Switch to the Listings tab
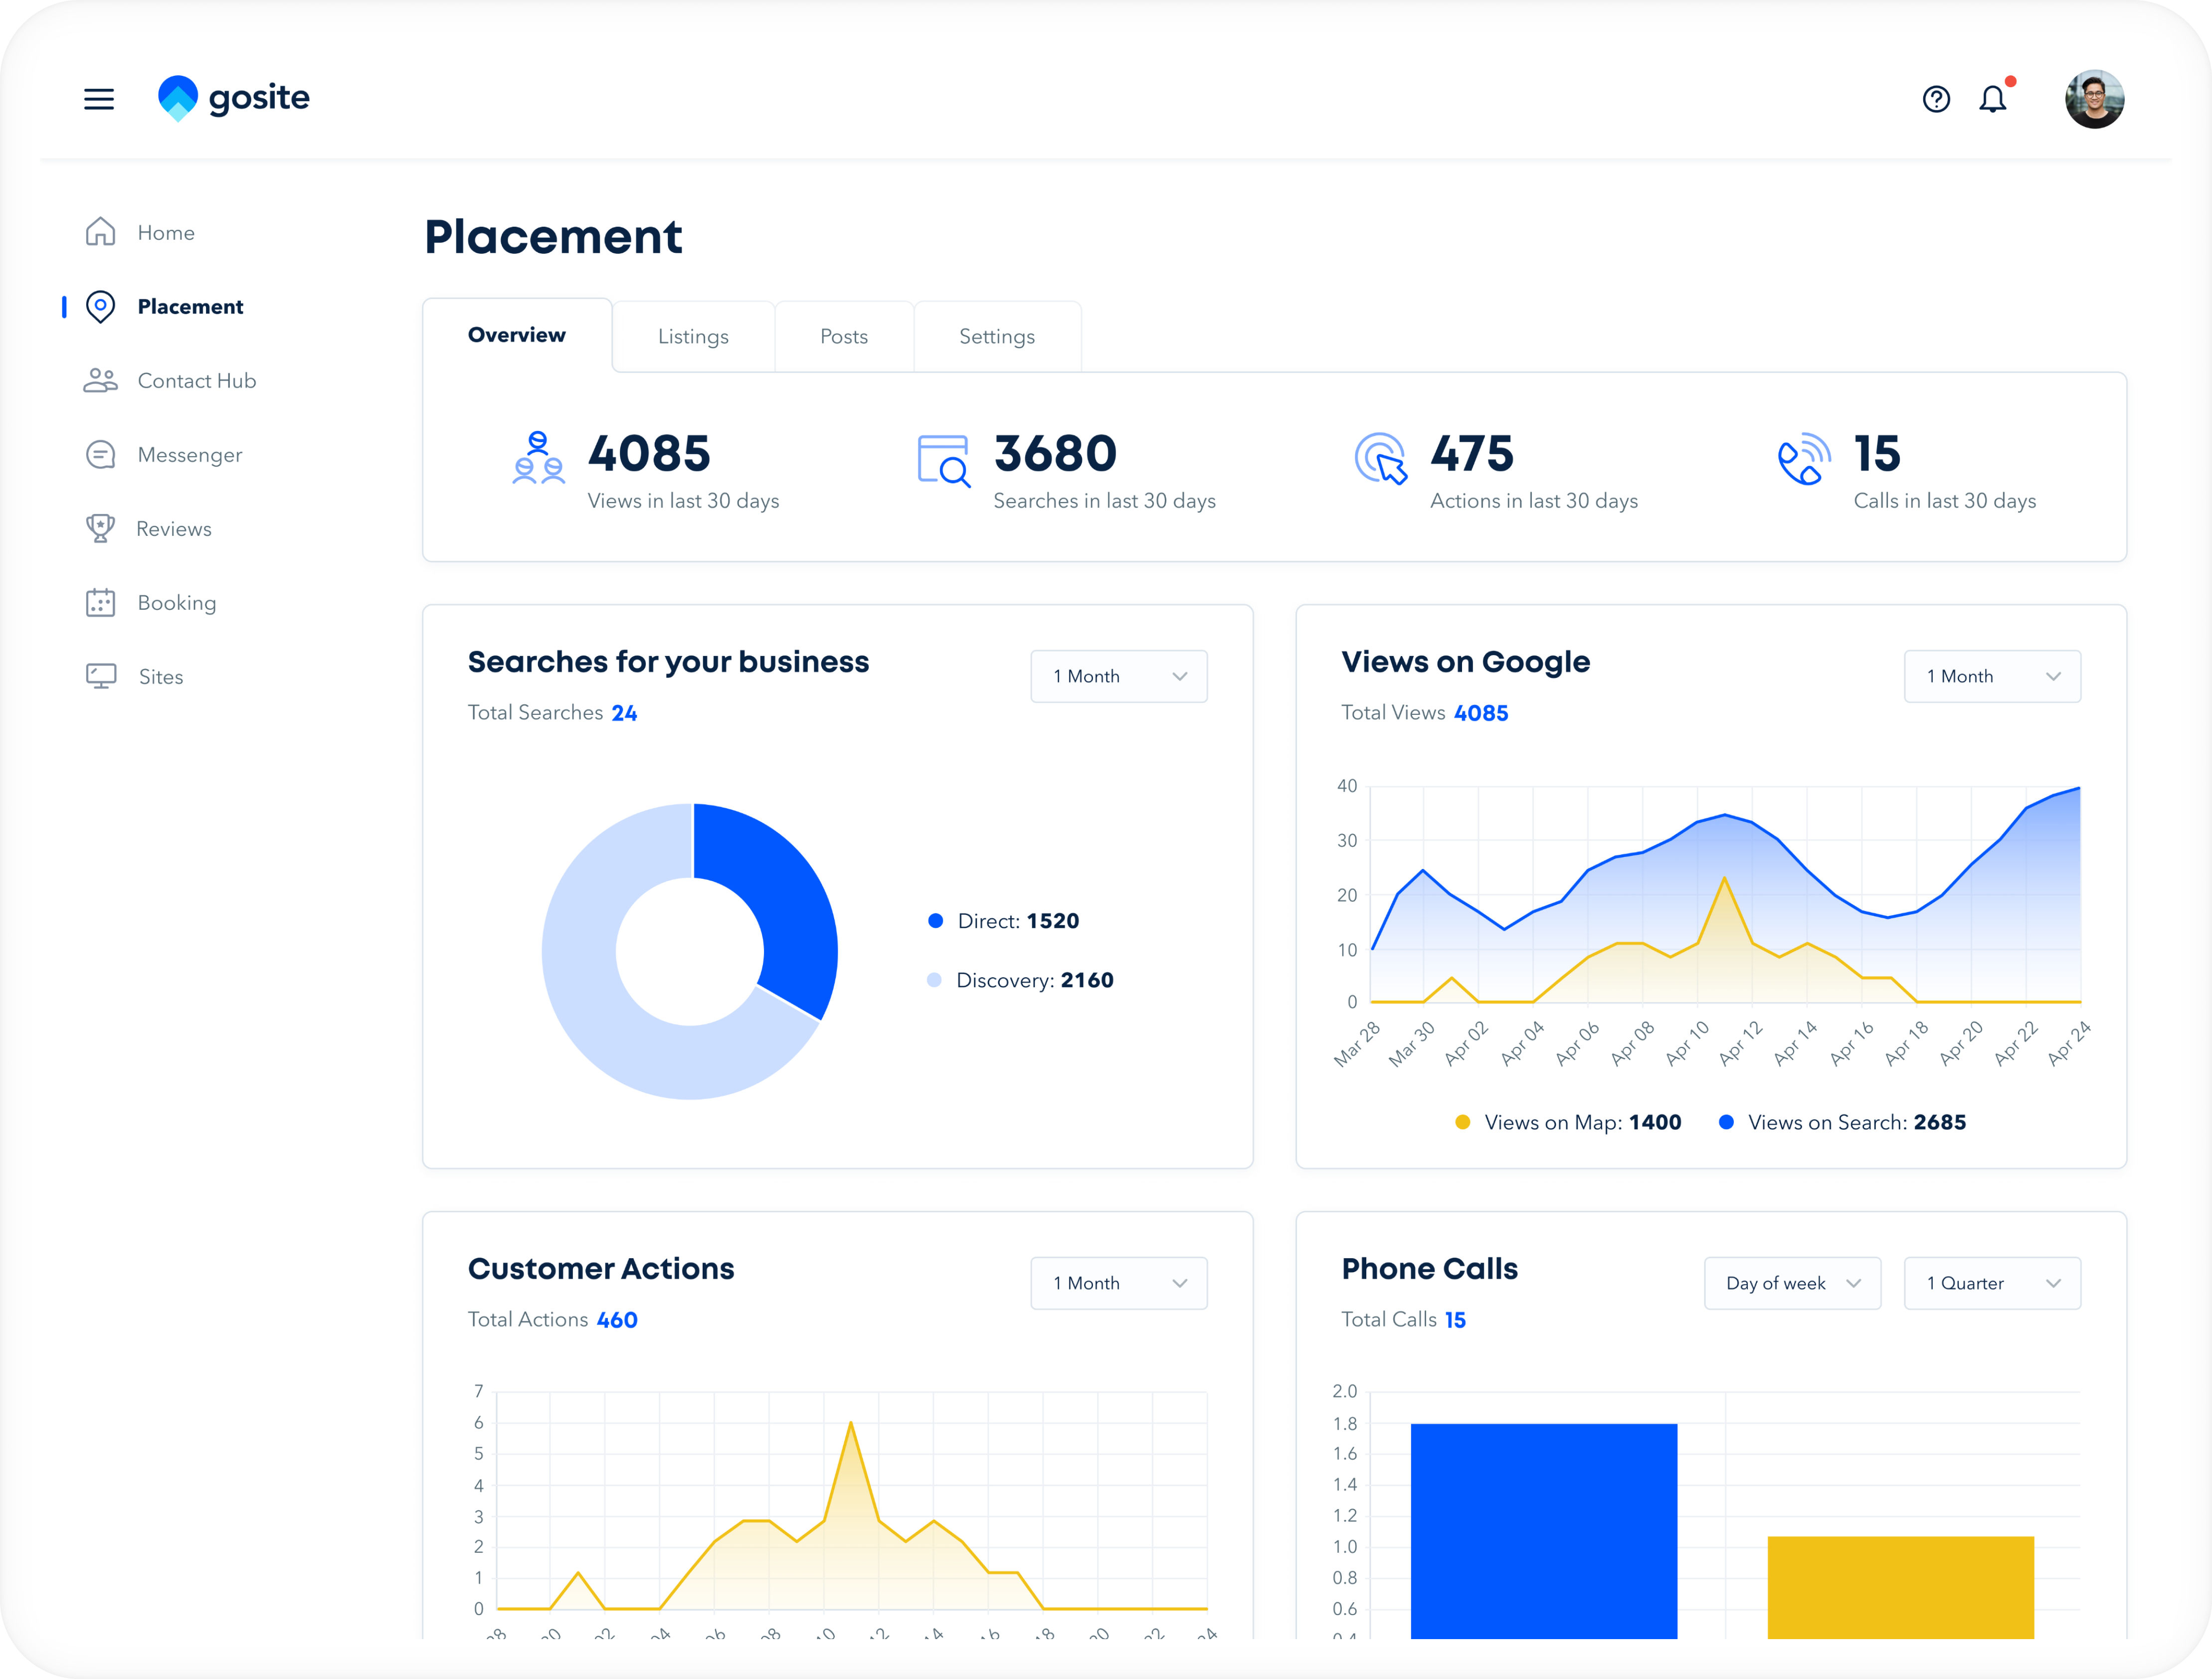Image resolution: width=2212 pixels, height=1679 pixels. pyautogui.click(x=693, y=336)
